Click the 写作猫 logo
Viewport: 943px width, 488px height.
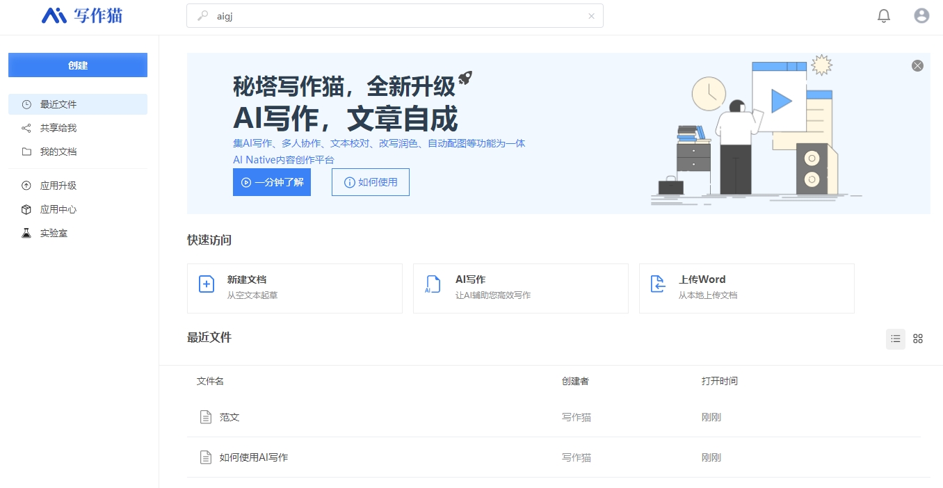click(x=82, y=15)
